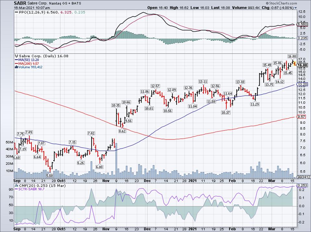Click the 11.86 price label

click(x=145, y=92)
